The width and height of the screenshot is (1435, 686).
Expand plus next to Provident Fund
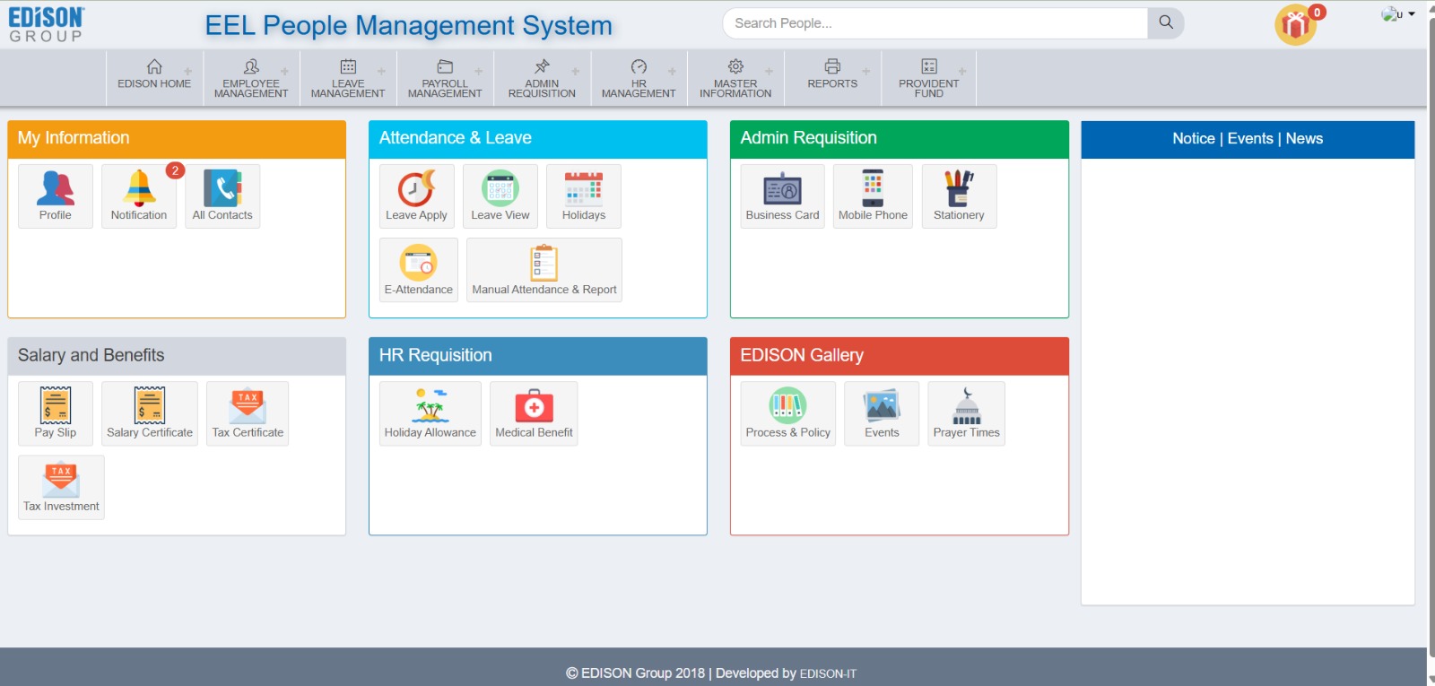pos(962,72)
